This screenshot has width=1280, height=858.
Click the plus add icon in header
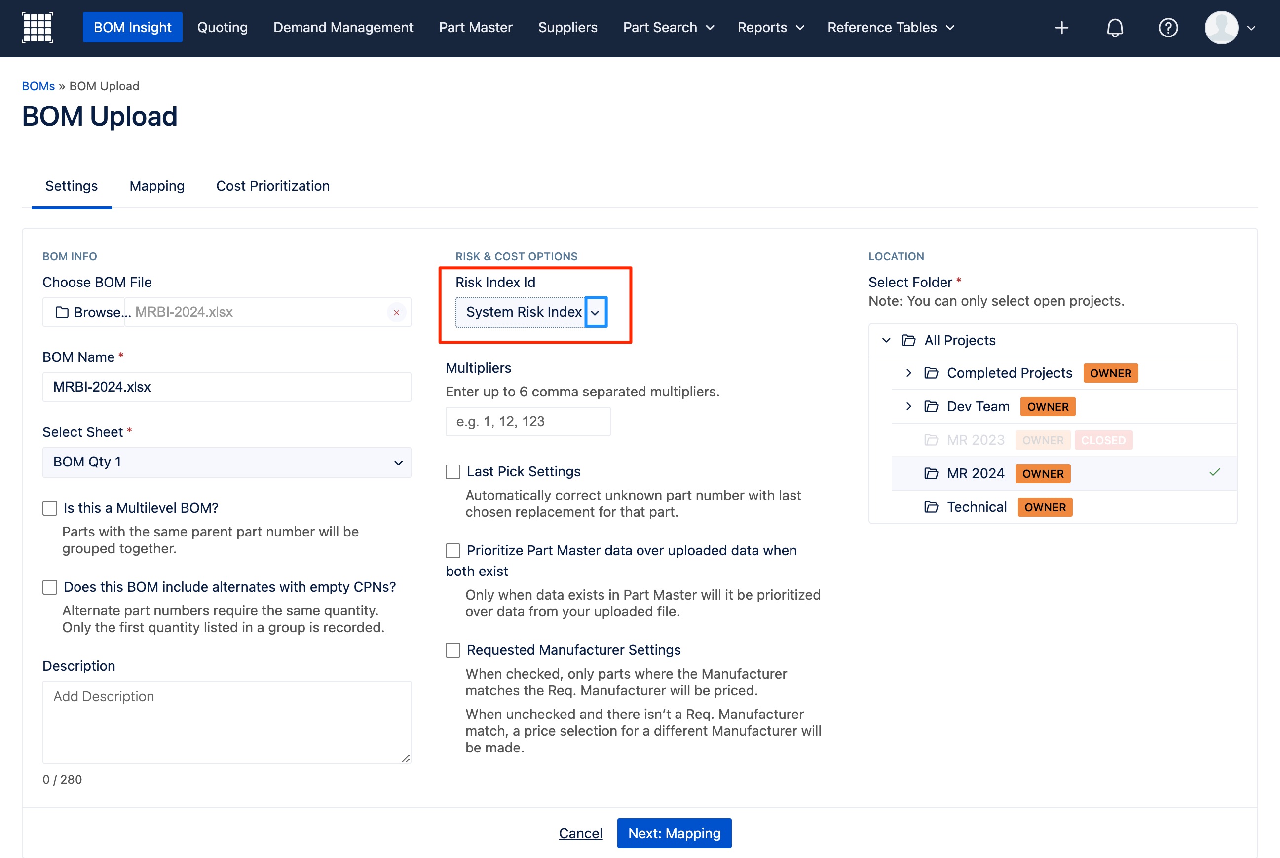pyautogui.click(x=1061, y=27)
